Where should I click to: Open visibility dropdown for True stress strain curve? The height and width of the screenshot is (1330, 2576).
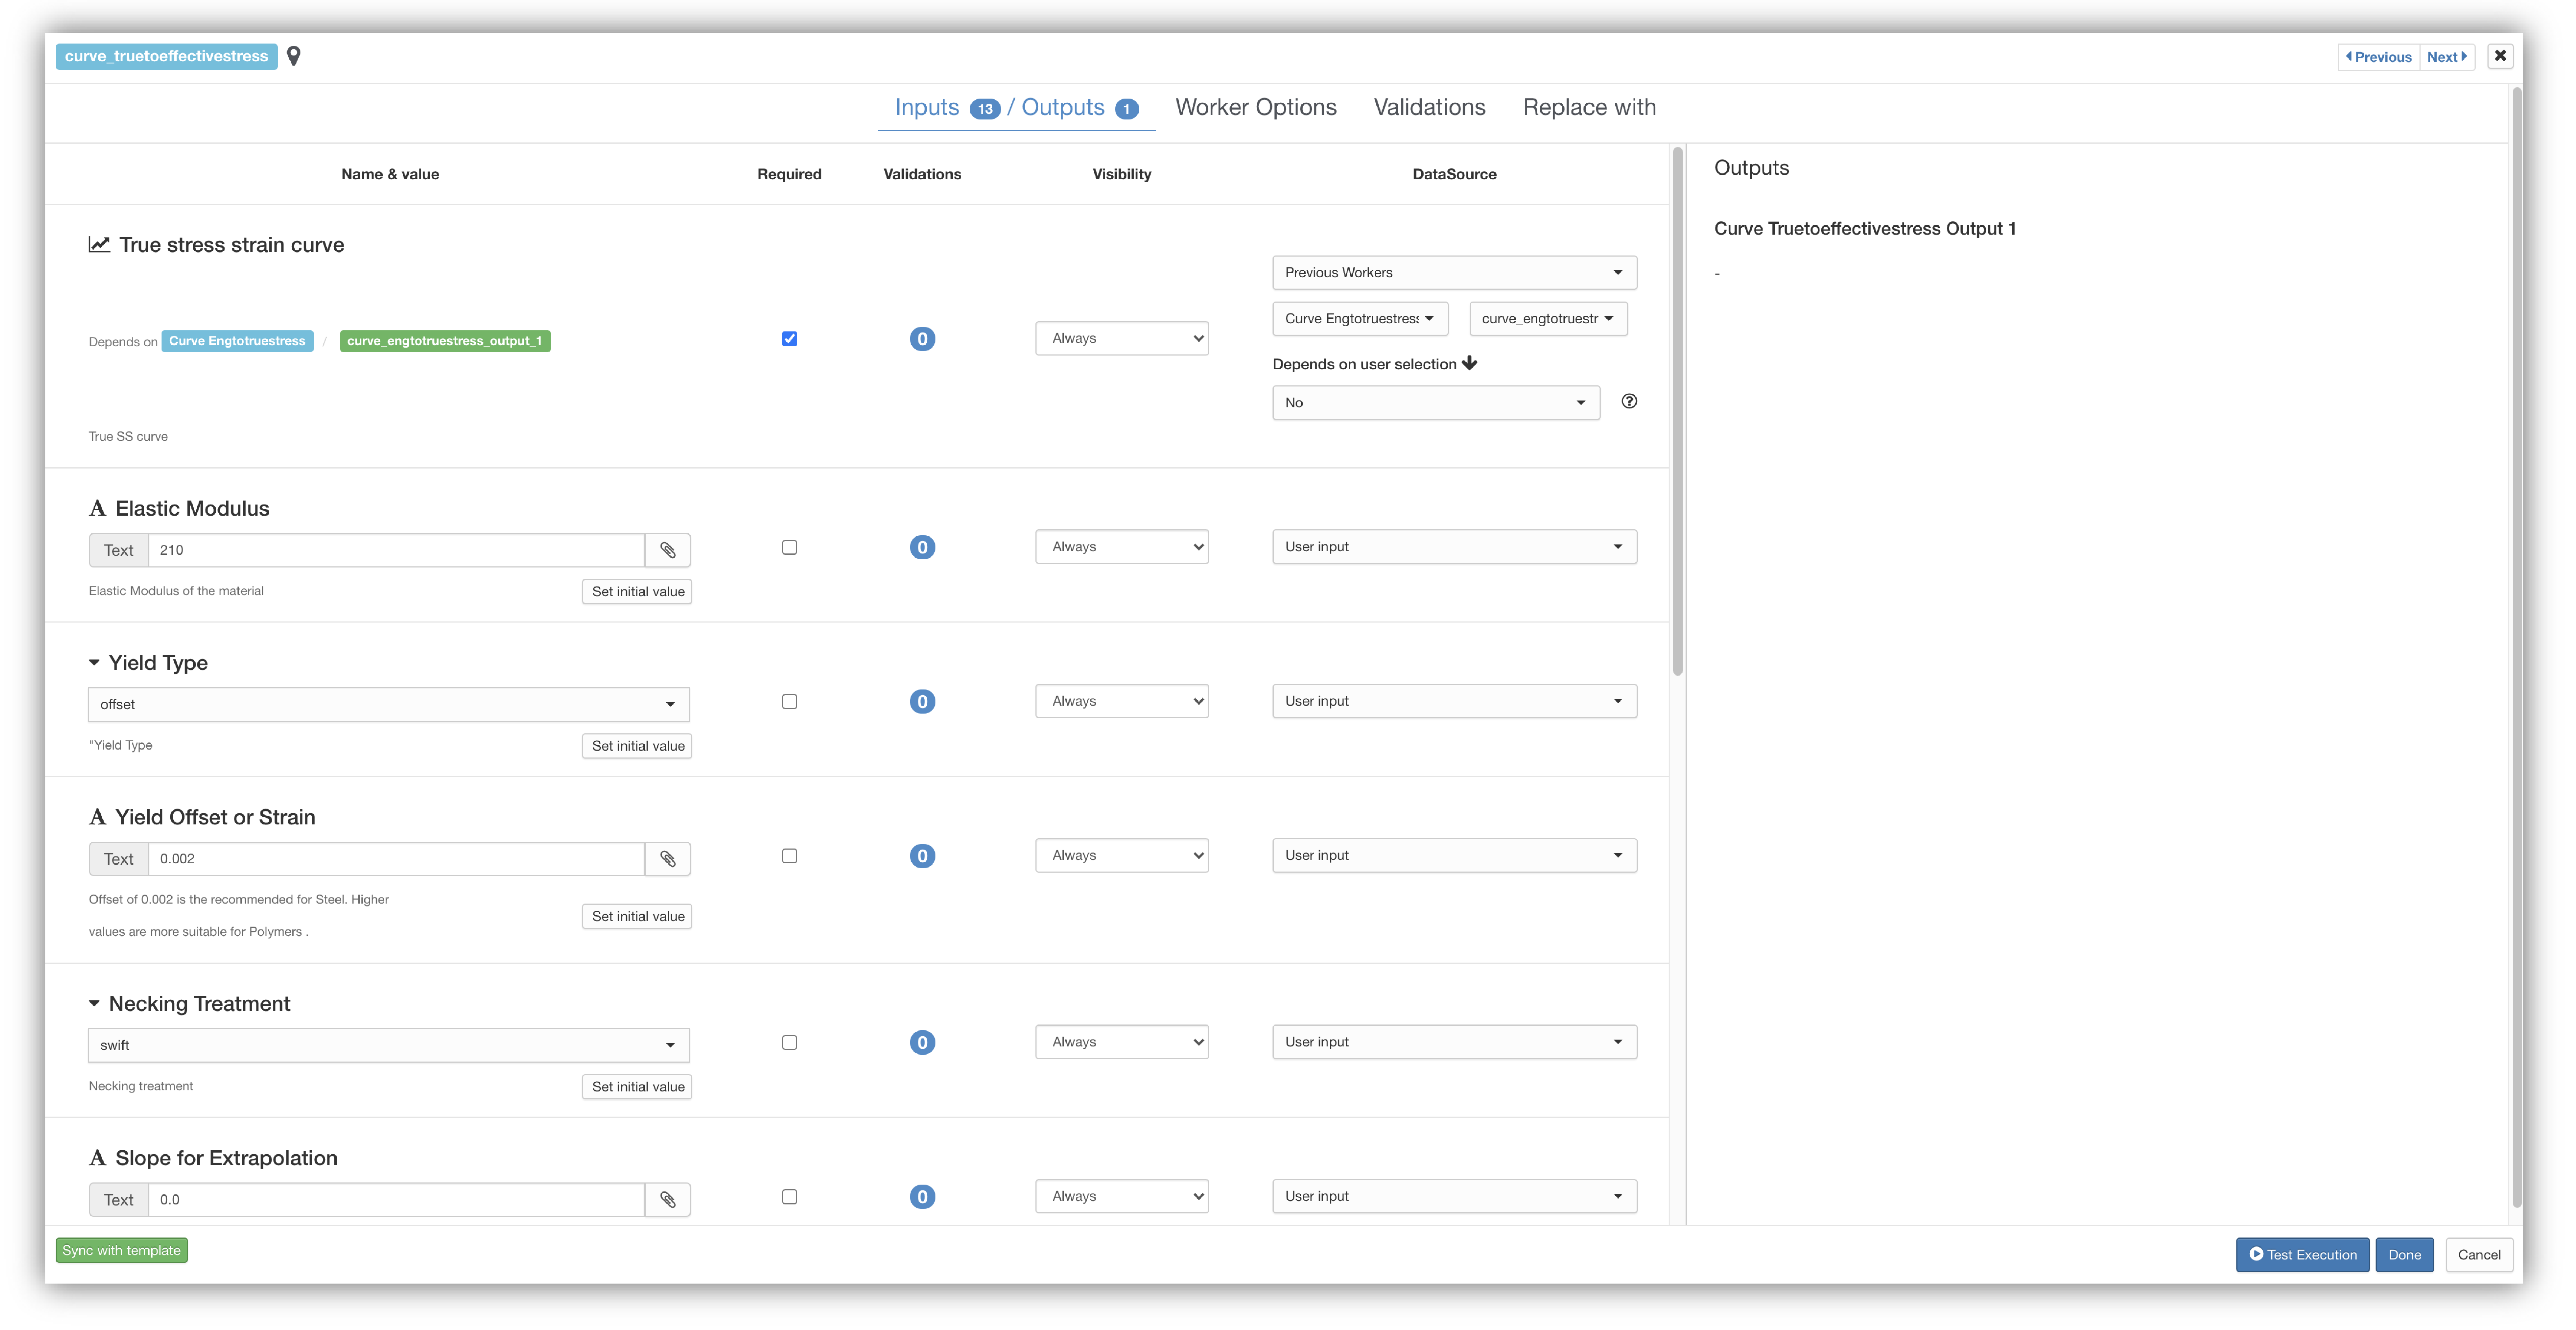click(1122, 339)
